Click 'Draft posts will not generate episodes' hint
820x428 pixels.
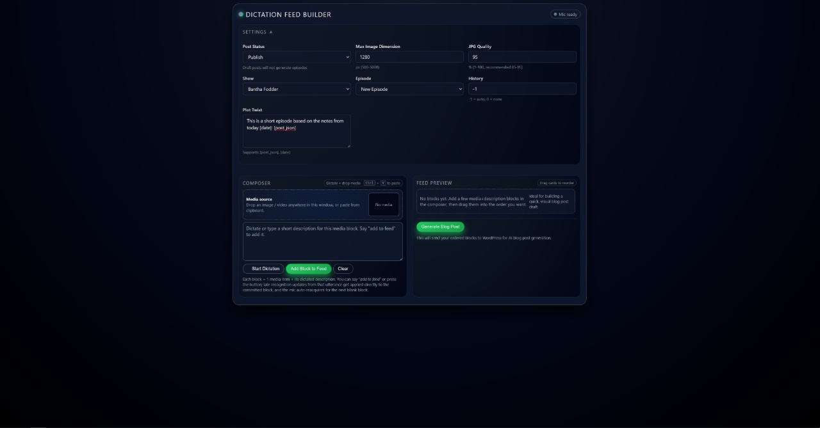coord(275,67)
